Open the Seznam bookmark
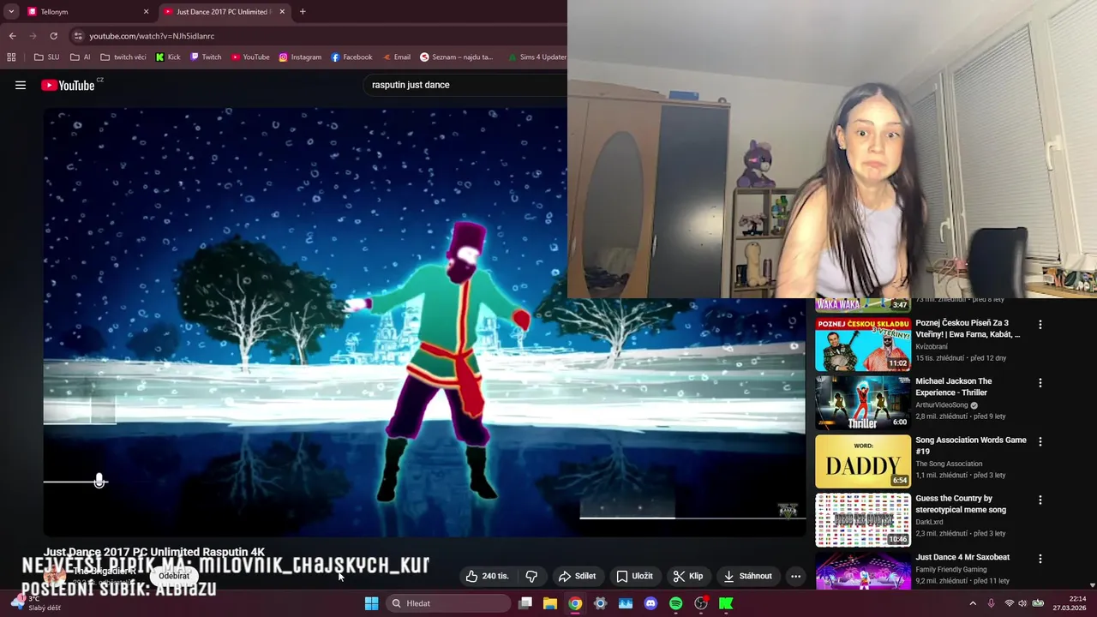This screenshot has width=1097, height=617. click(457, 57)
